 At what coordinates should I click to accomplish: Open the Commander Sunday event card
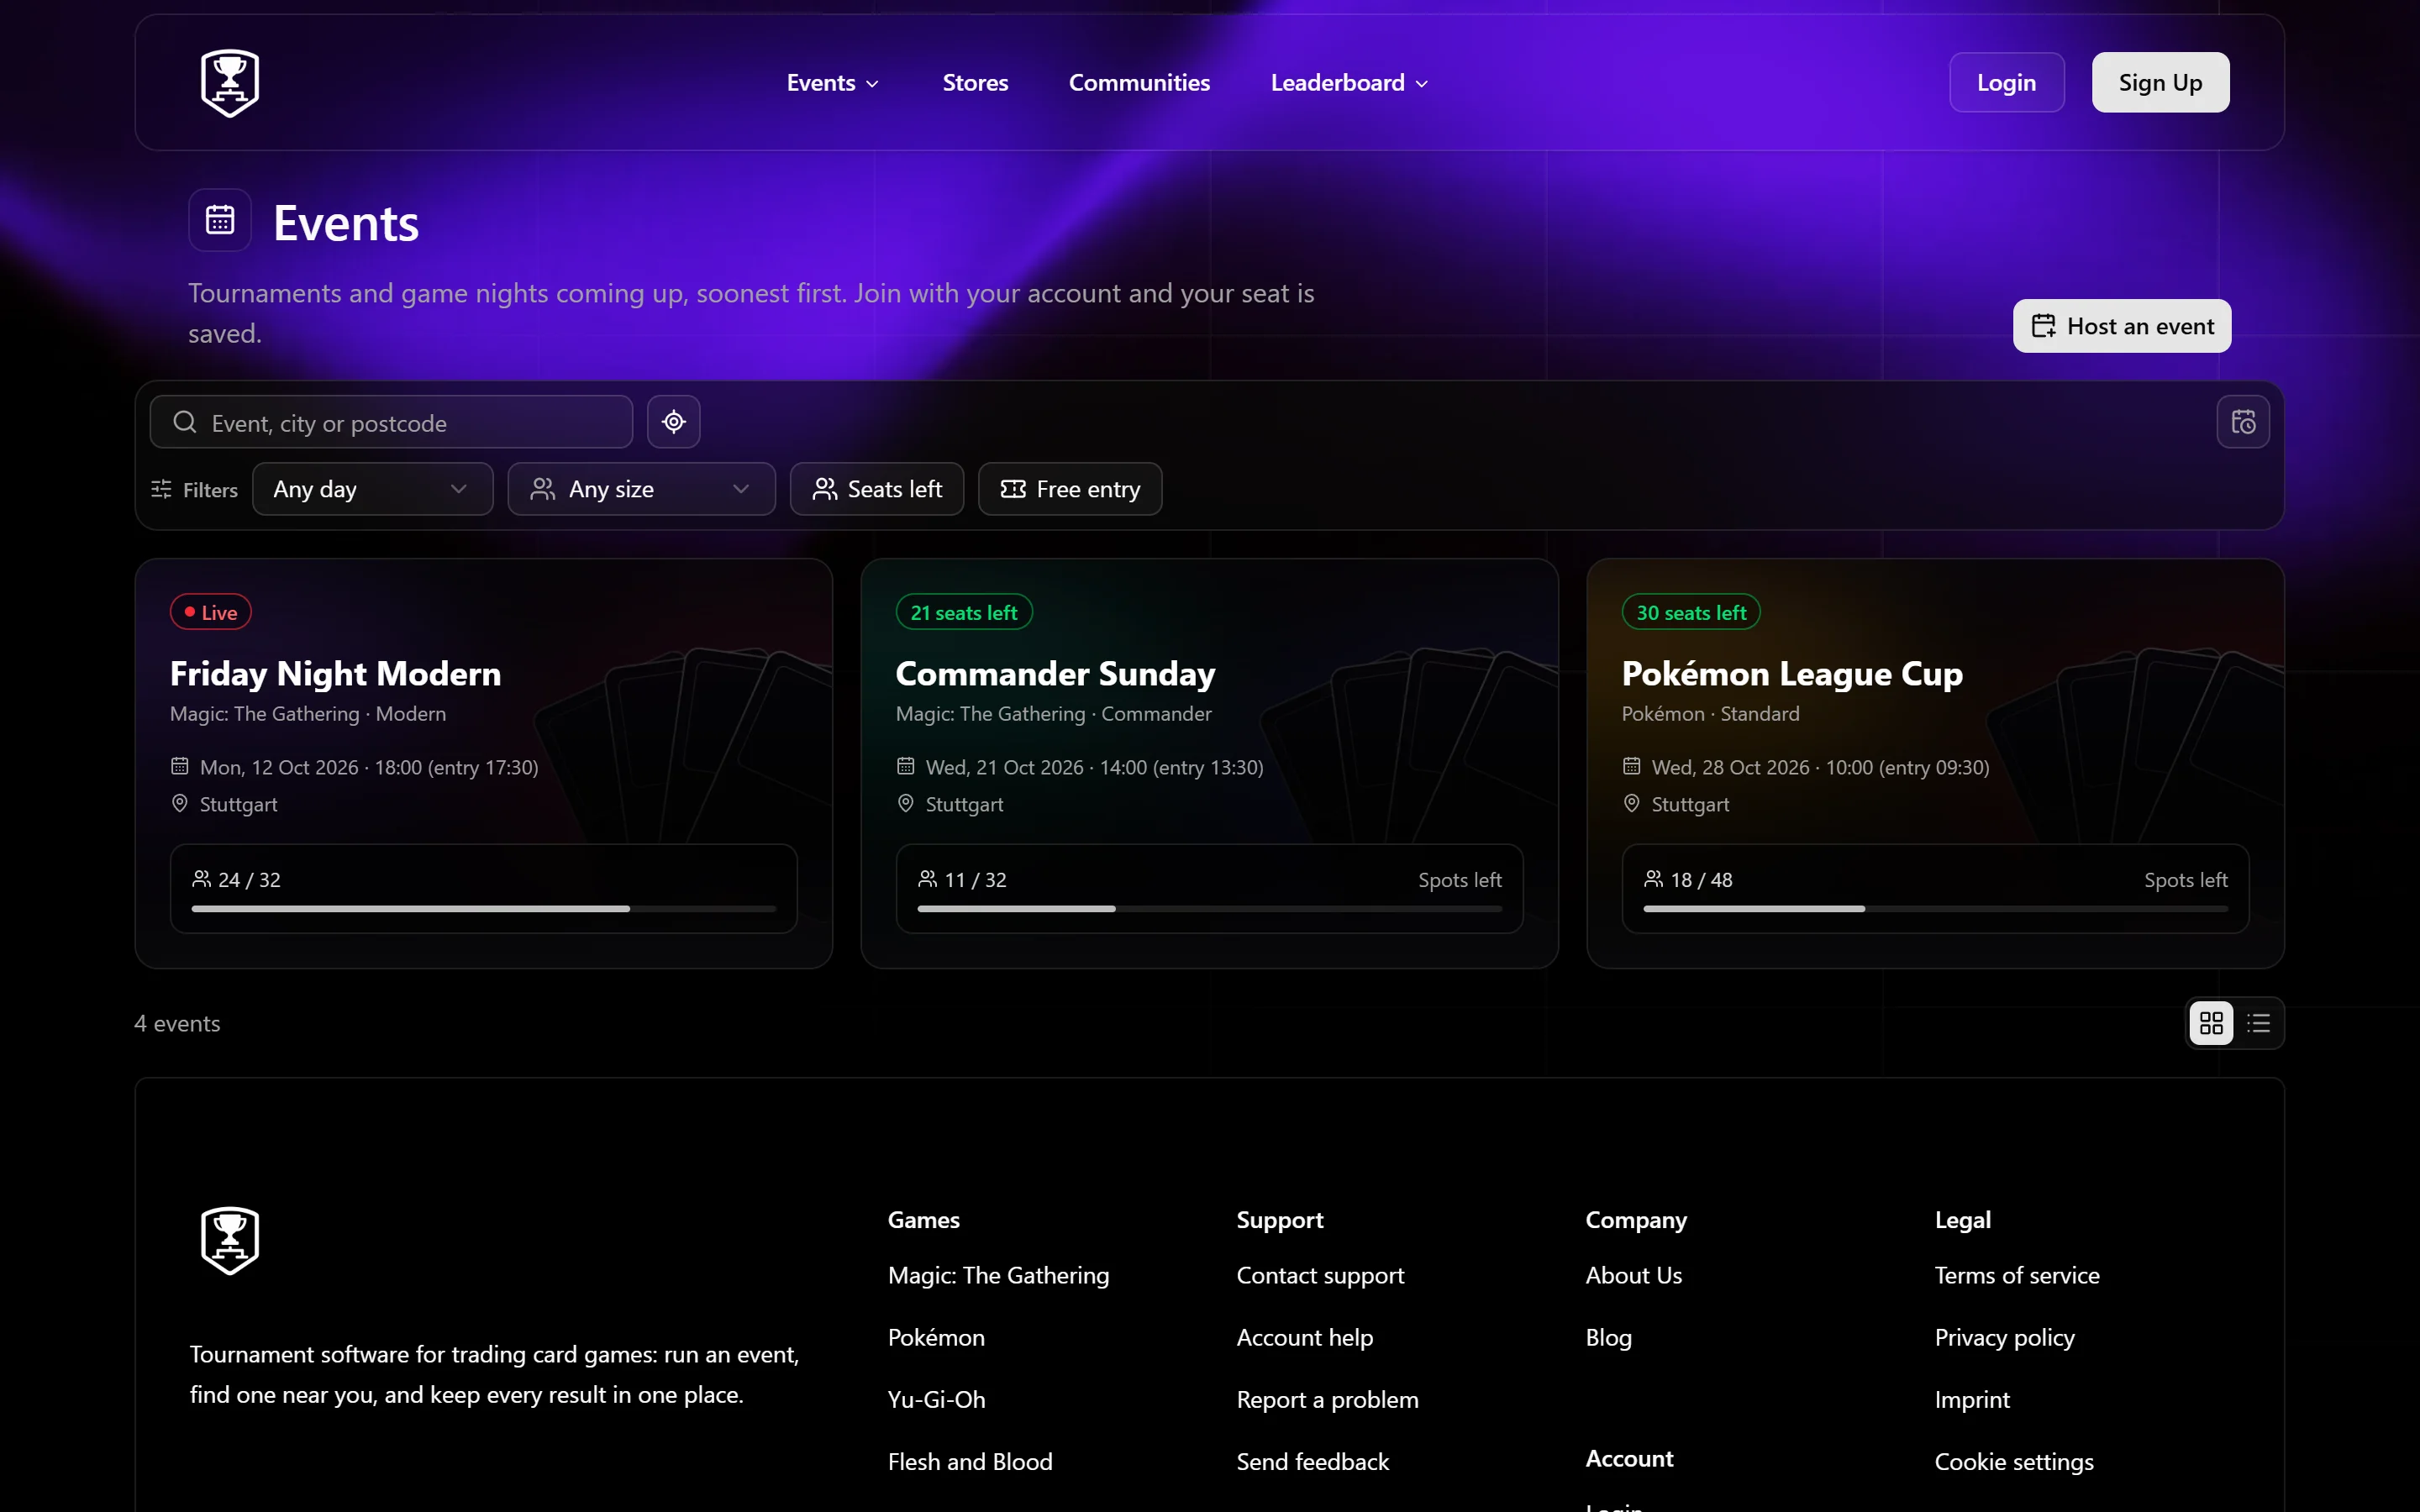[x=1209, y=763]
